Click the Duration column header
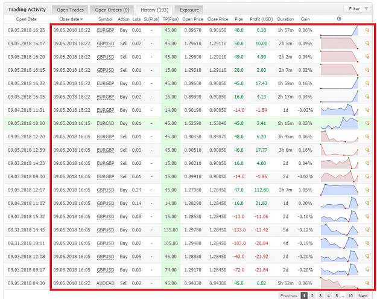Image resolution: width=377 pixels, height=299 pixels. (x=285, y=19)
